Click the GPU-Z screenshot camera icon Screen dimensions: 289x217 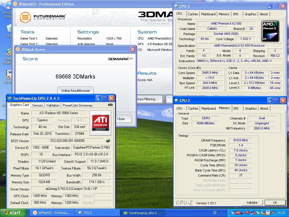(110, 105)
